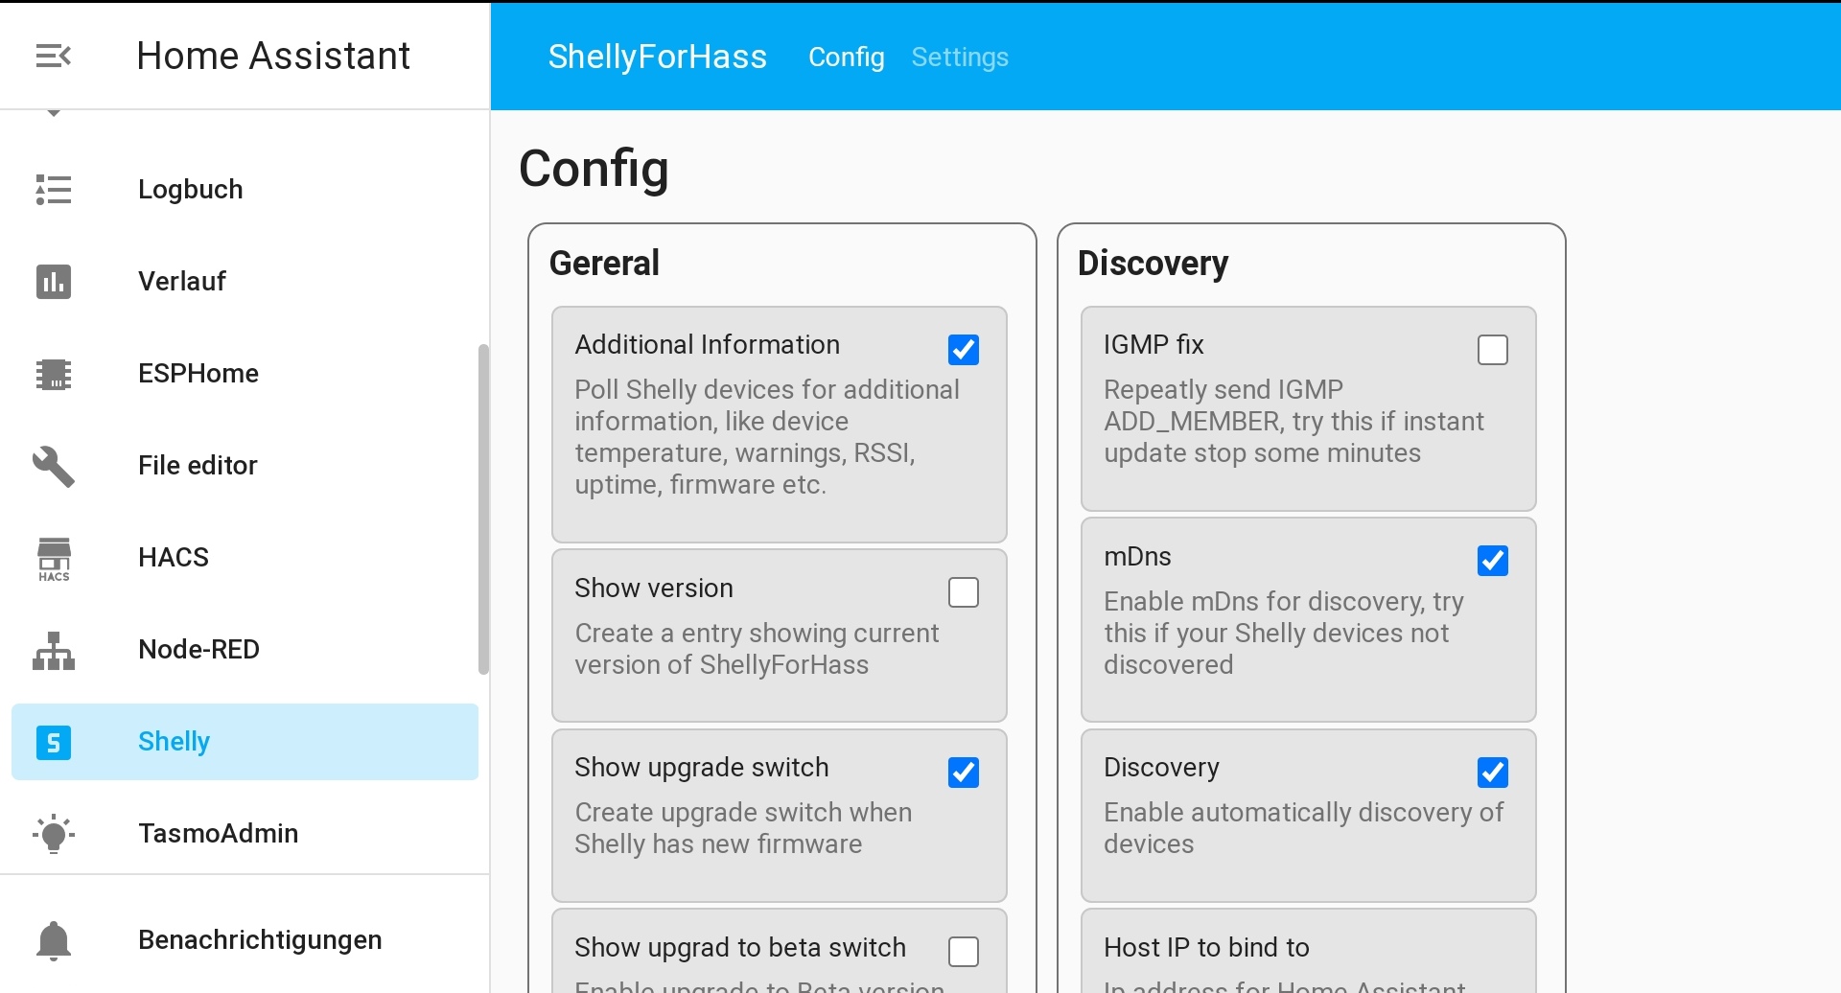Click the Benachrichtigungen bell icon
This screenshot has height=993, width=1841.
coord(54,940)
